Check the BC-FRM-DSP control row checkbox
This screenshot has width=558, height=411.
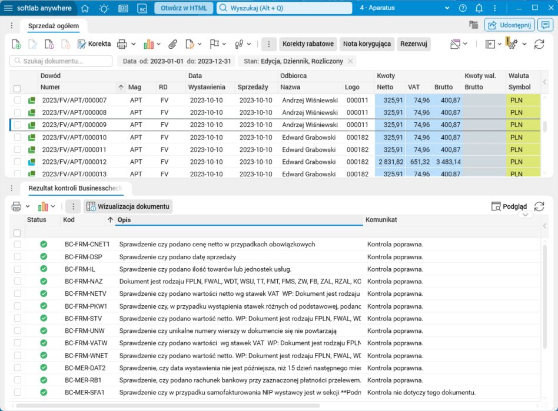[18, 257]
